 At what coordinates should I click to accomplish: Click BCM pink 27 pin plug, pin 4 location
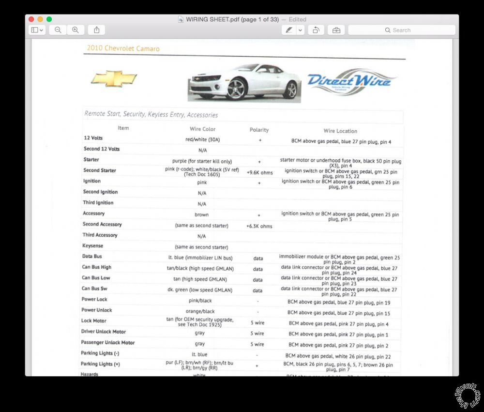339,324
